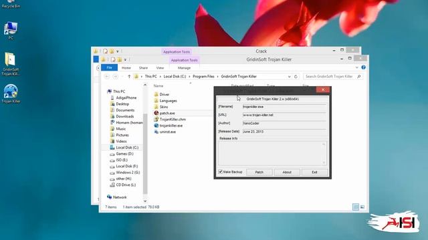The image size is (428, 240).
Task: Click the Application Tools tab in the front window
Action: [185, 60]
